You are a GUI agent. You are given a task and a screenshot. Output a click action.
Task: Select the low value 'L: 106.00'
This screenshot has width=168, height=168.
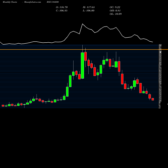[88, 11]
